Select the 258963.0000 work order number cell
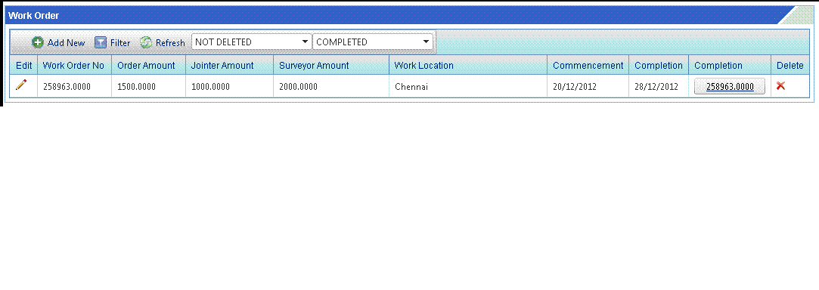 tap(74, 86)
